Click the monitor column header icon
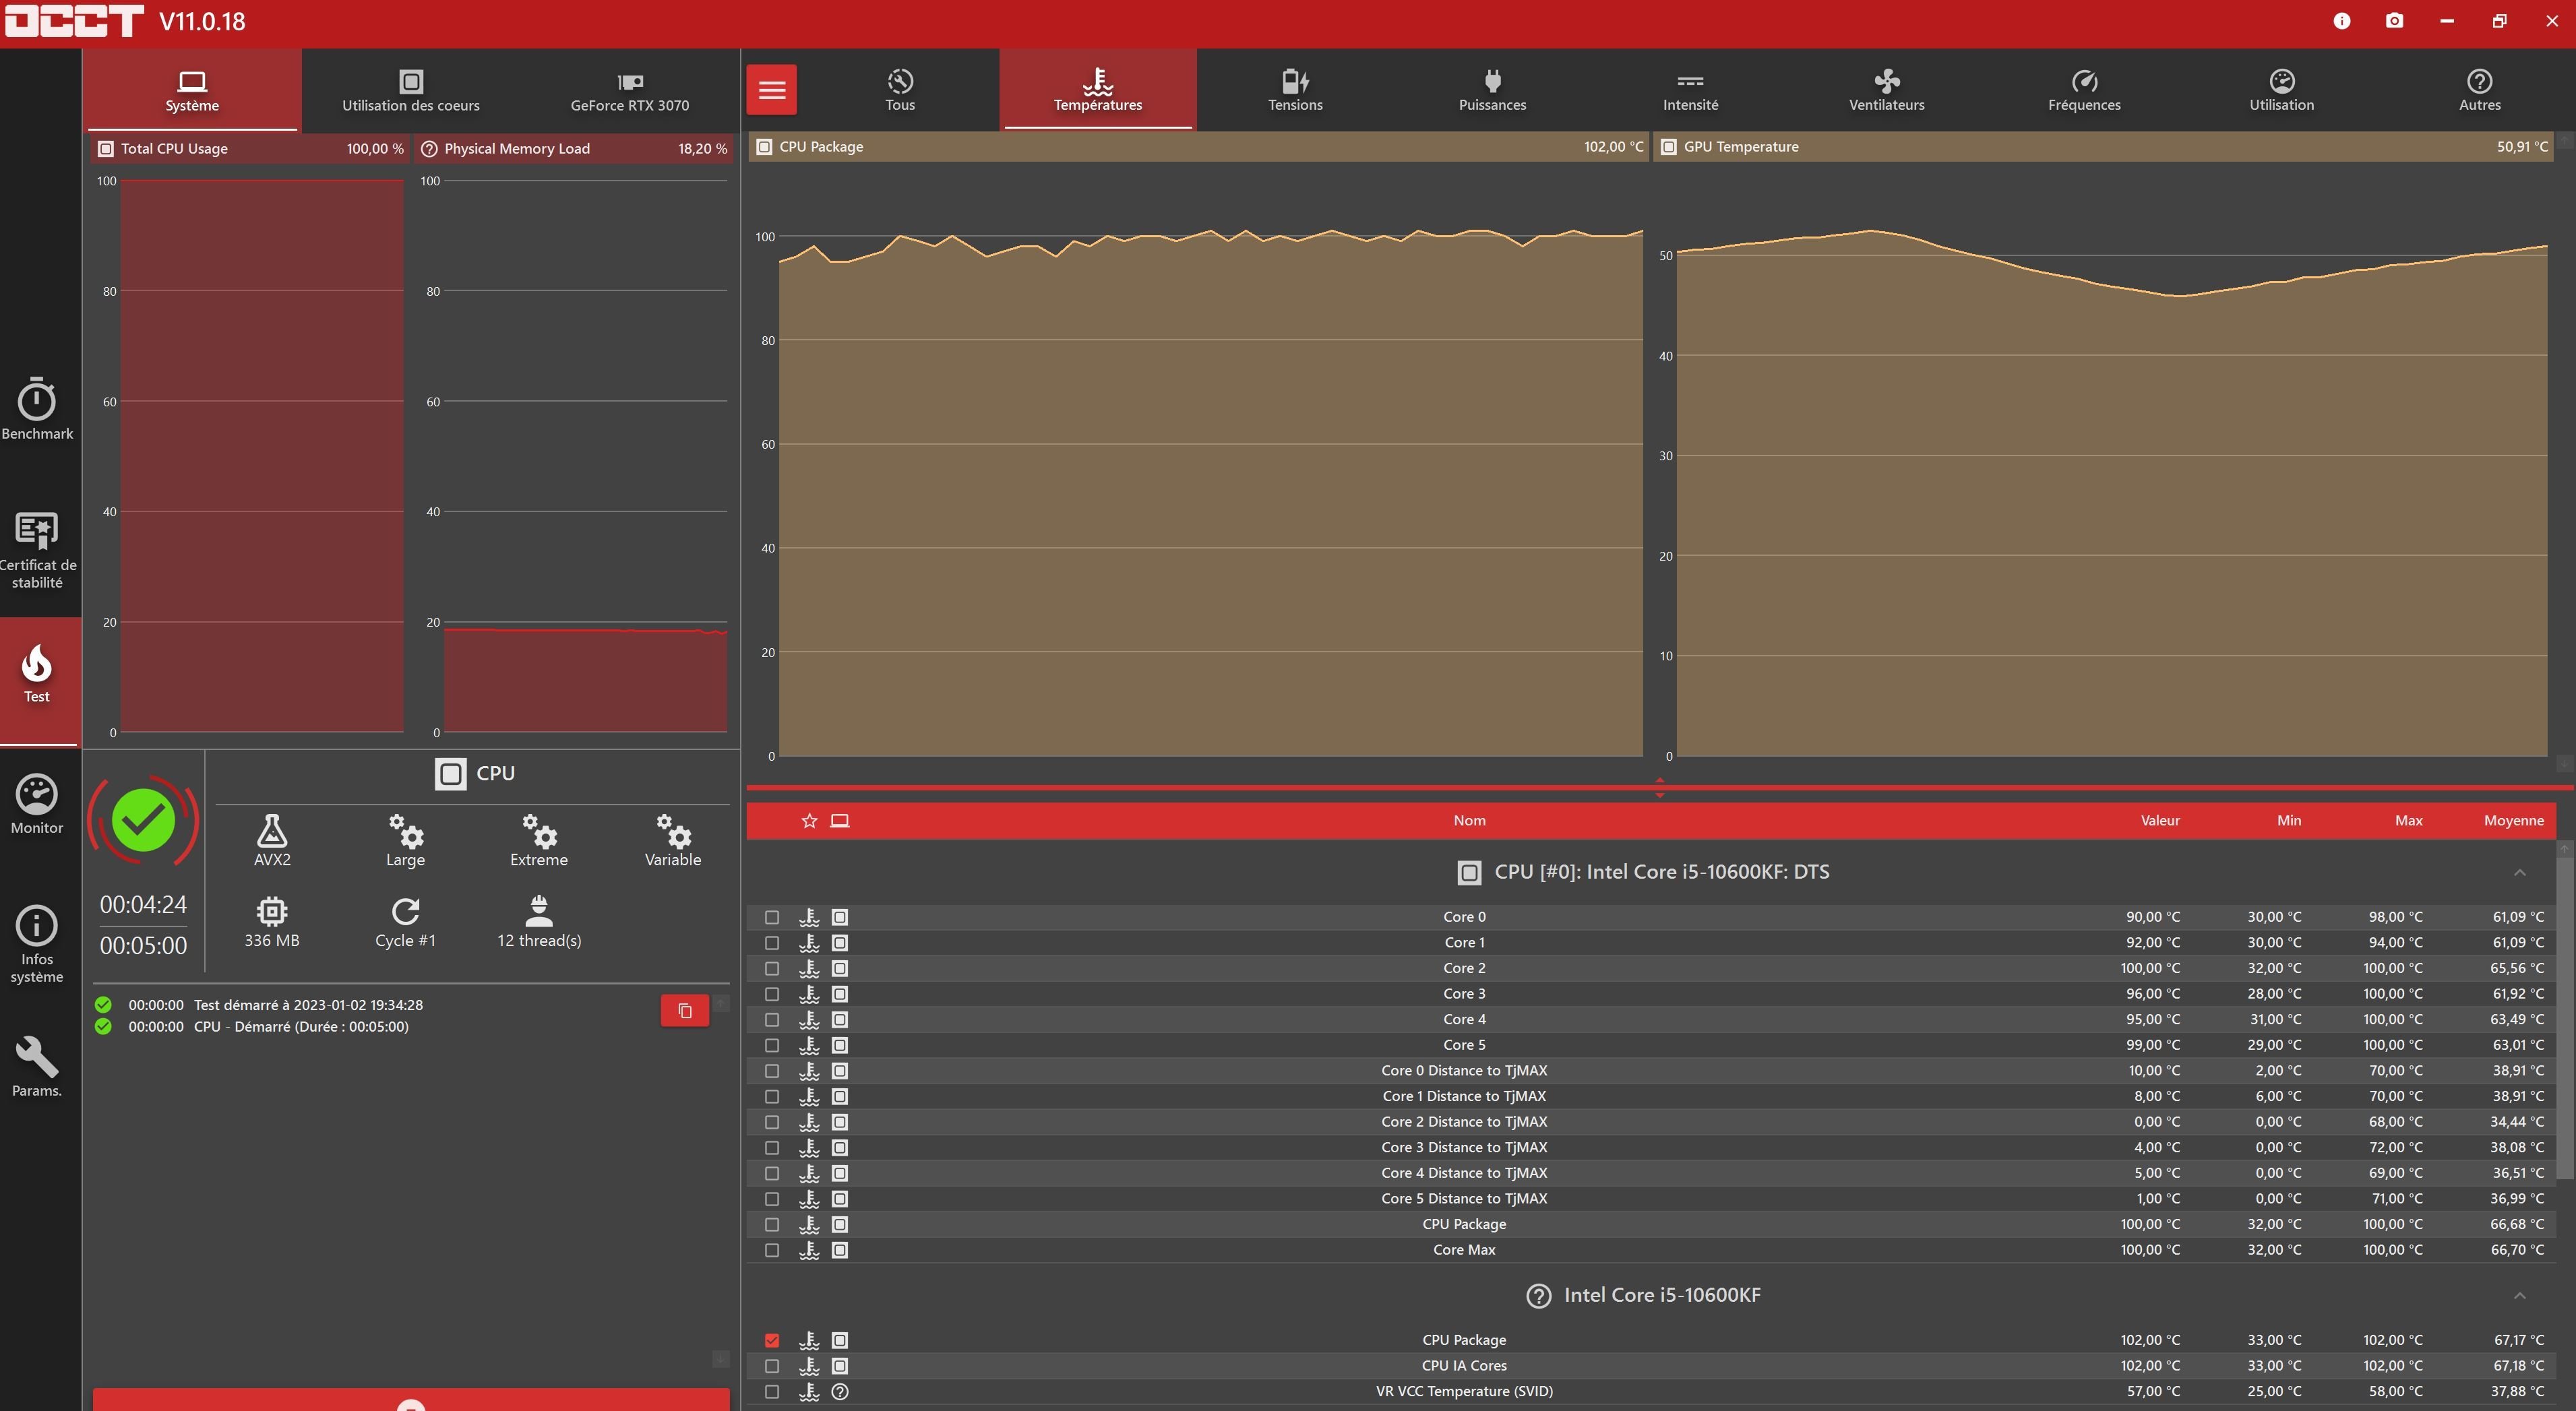Viewport: 2576px width, 1411px height. point(840,820)
